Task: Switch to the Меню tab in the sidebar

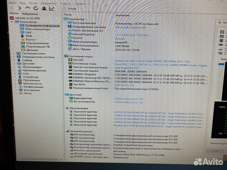Action: click(x=14, y=13)
